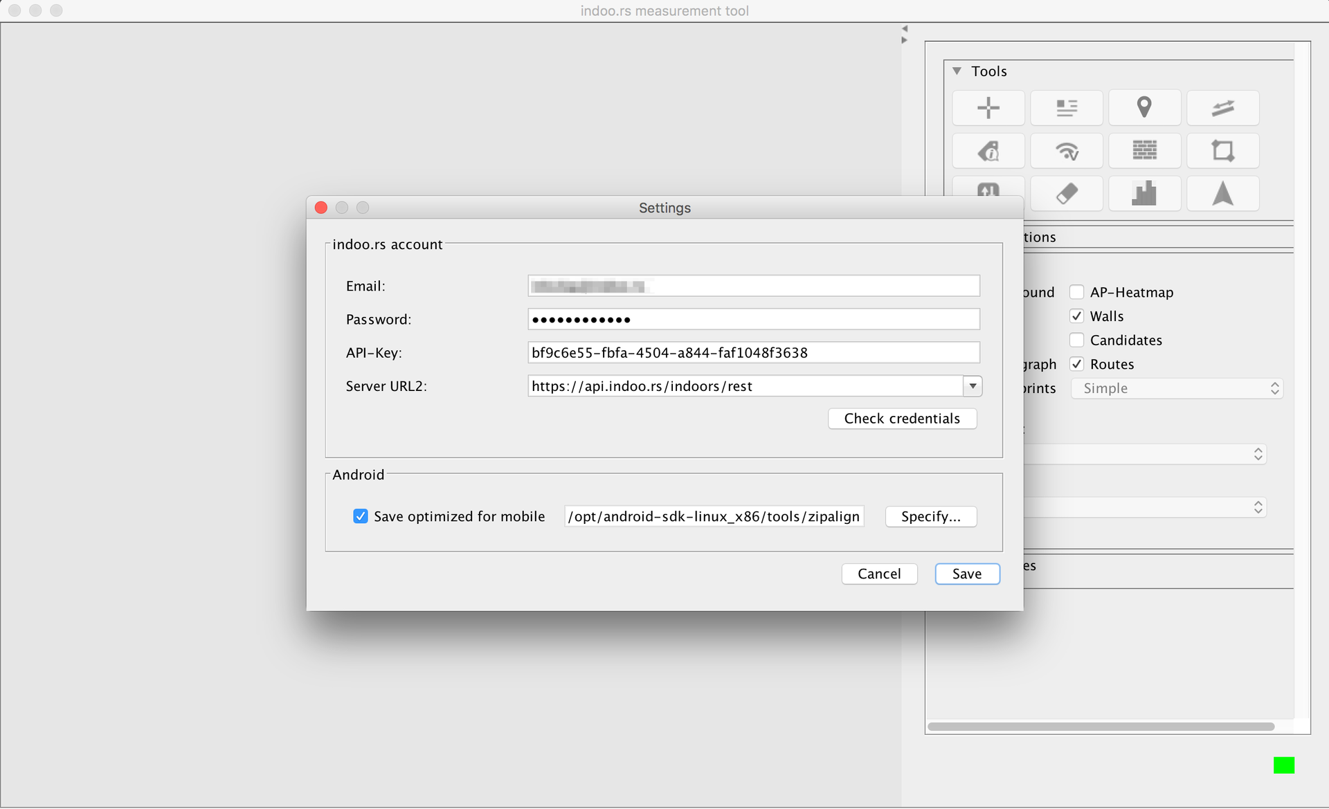This screenshot has height=809, width=1329.
Task: Toggle Save optimized for mobile checkbox
Action: coord(361,516)
